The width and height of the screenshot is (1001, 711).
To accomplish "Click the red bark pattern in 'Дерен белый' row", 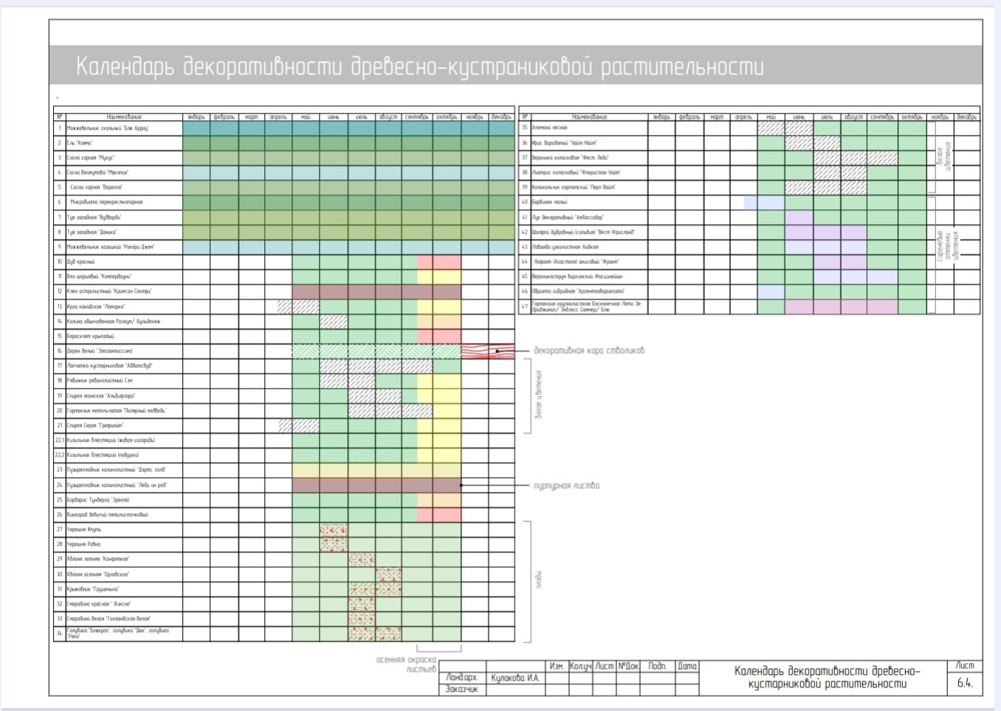I will [x=487, y=352].
